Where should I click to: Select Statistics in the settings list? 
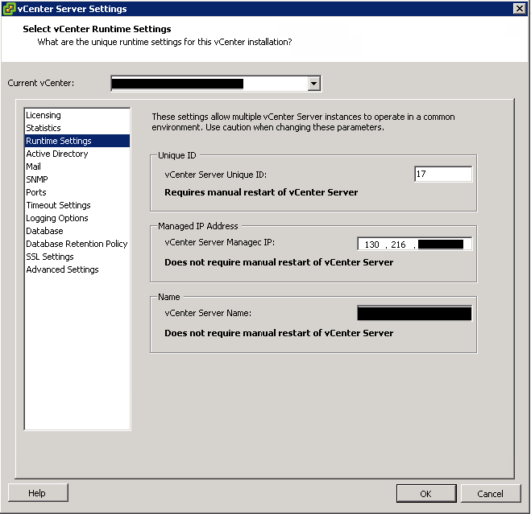(44, 128)
